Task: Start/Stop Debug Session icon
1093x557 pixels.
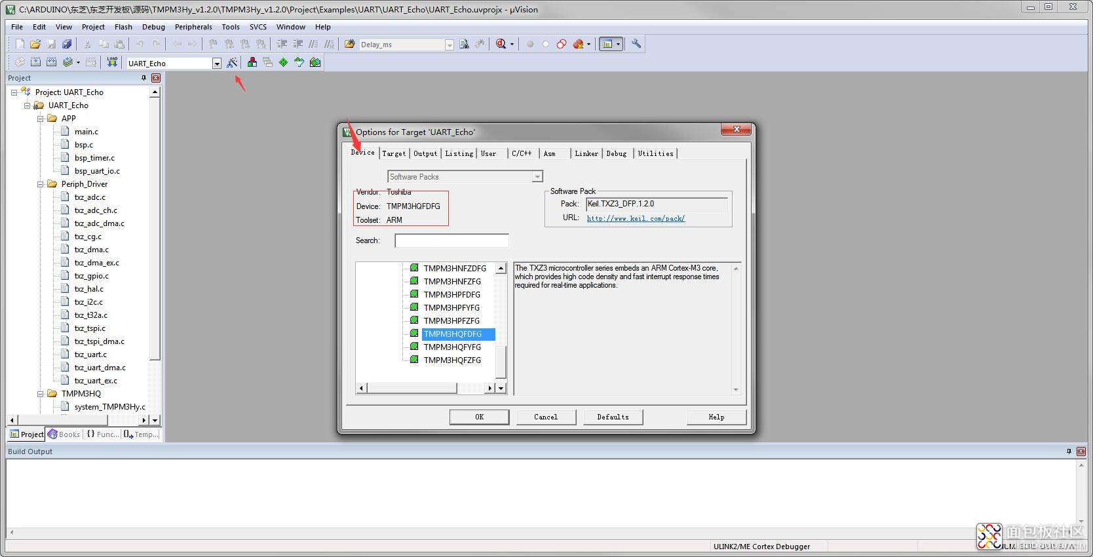Action: coord(501,44)
